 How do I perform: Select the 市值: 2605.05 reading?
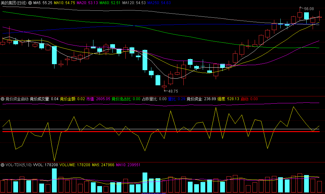point(98,99)
